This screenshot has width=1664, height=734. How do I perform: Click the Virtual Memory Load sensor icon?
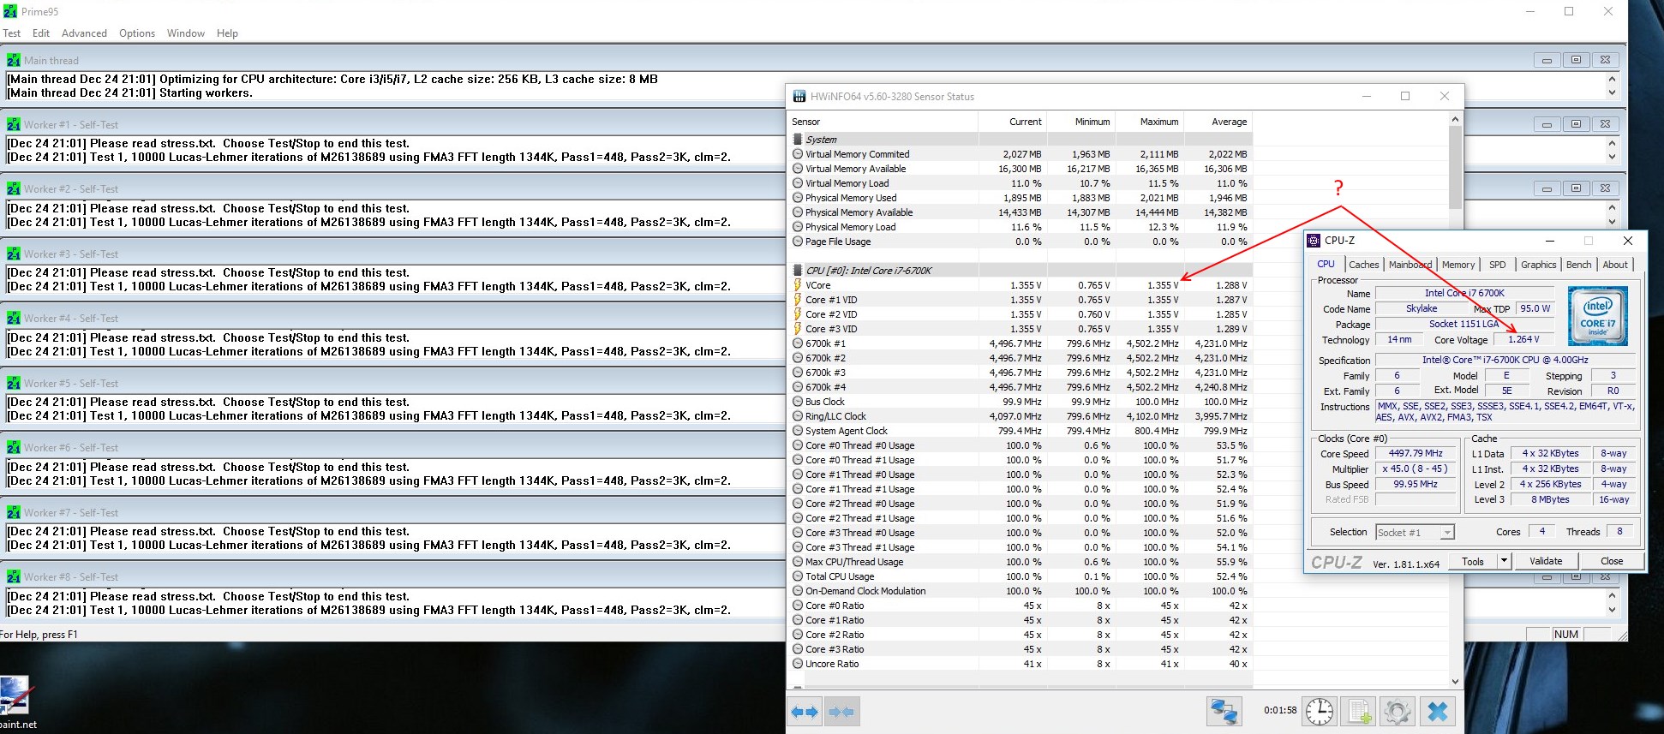tap(798, 183)
